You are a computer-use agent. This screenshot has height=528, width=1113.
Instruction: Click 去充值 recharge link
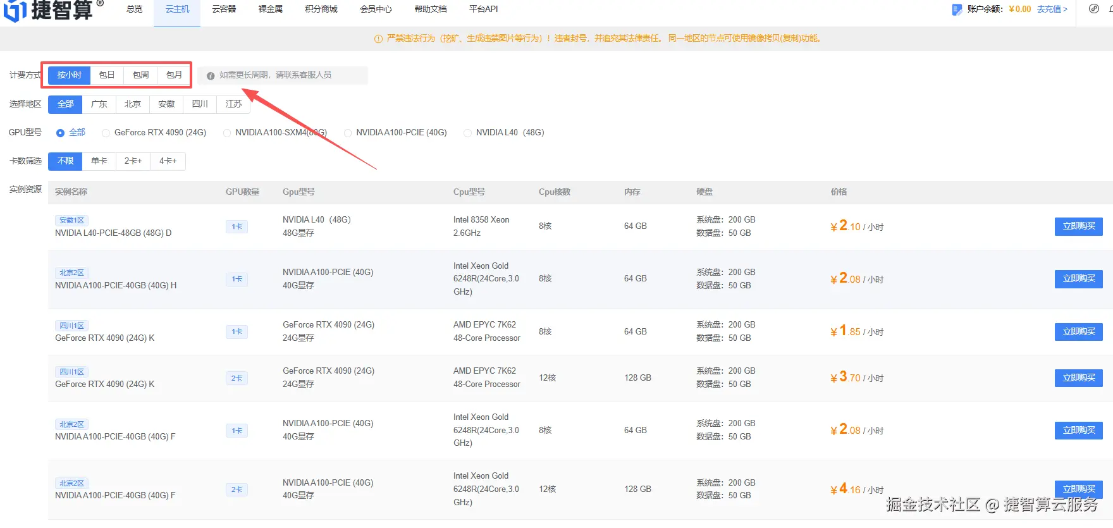1052,9
